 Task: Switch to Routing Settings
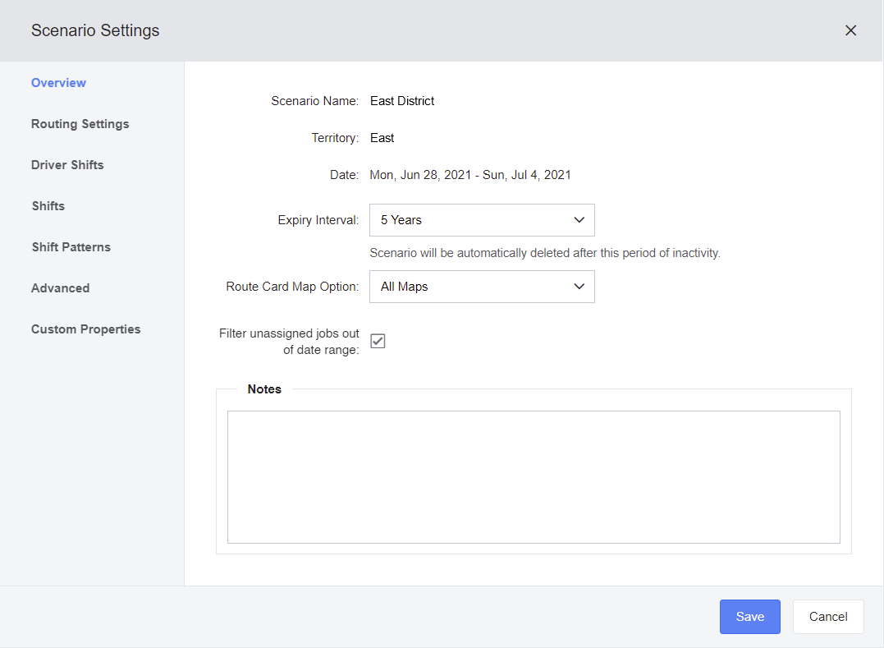coord(80,124)
